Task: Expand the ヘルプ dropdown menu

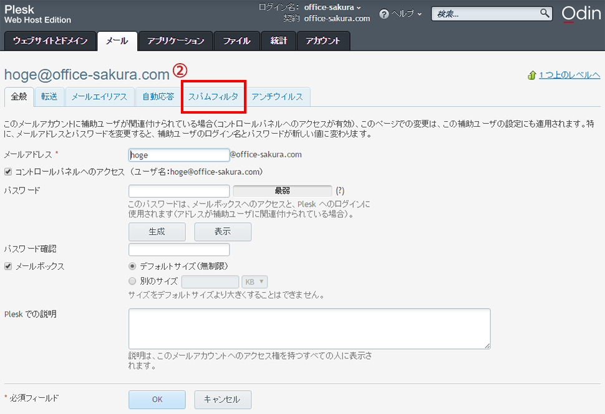Action: pos(406,14)
